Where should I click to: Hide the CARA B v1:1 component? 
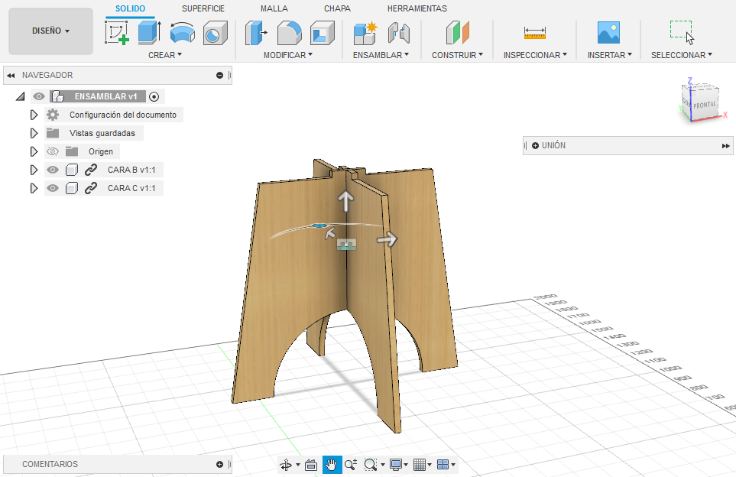click(53, 170)
